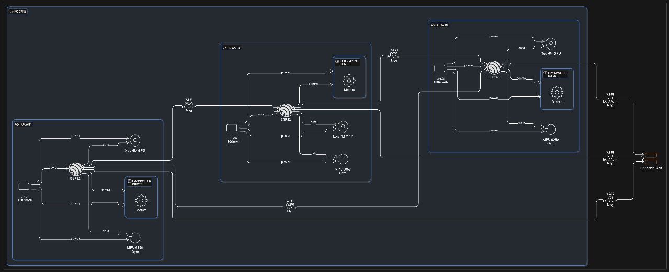Click the ESP32 label in RC Car 2

pos(286,120)
